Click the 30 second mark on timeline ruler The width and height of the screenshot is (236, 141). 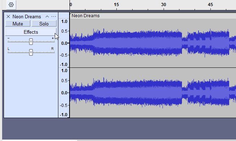coord(164,5)
